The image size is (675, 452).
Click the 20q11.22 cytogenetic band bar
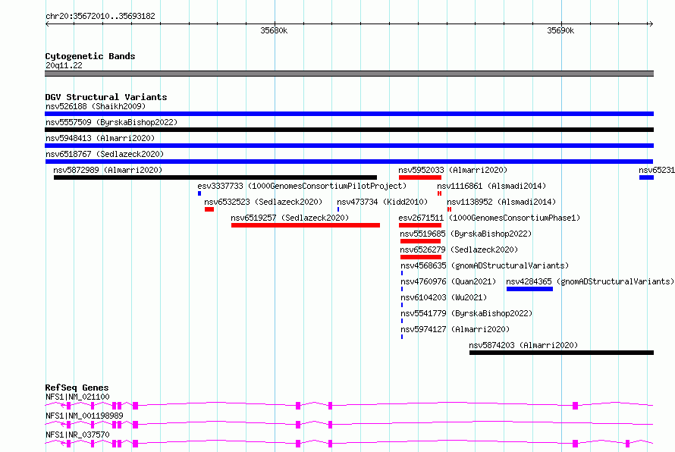[x=349, y=74]
